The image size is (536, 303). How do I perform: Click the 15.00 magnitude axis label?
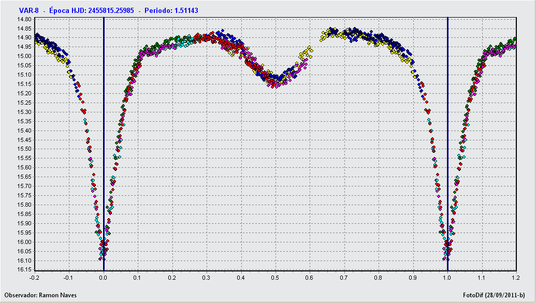click(x=24, y=56)
